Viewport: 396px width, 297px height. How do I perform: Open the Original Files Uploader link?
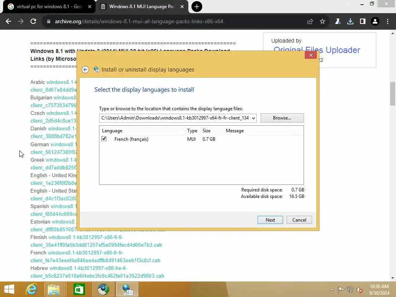coord(317,50)
